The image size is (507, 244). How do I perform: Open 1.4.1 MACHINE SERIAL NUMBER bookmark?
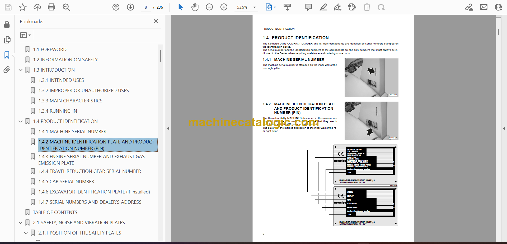72,132
